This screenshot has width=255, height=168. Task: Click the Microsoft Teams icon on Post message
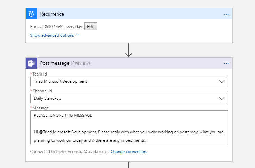[31, 63]
